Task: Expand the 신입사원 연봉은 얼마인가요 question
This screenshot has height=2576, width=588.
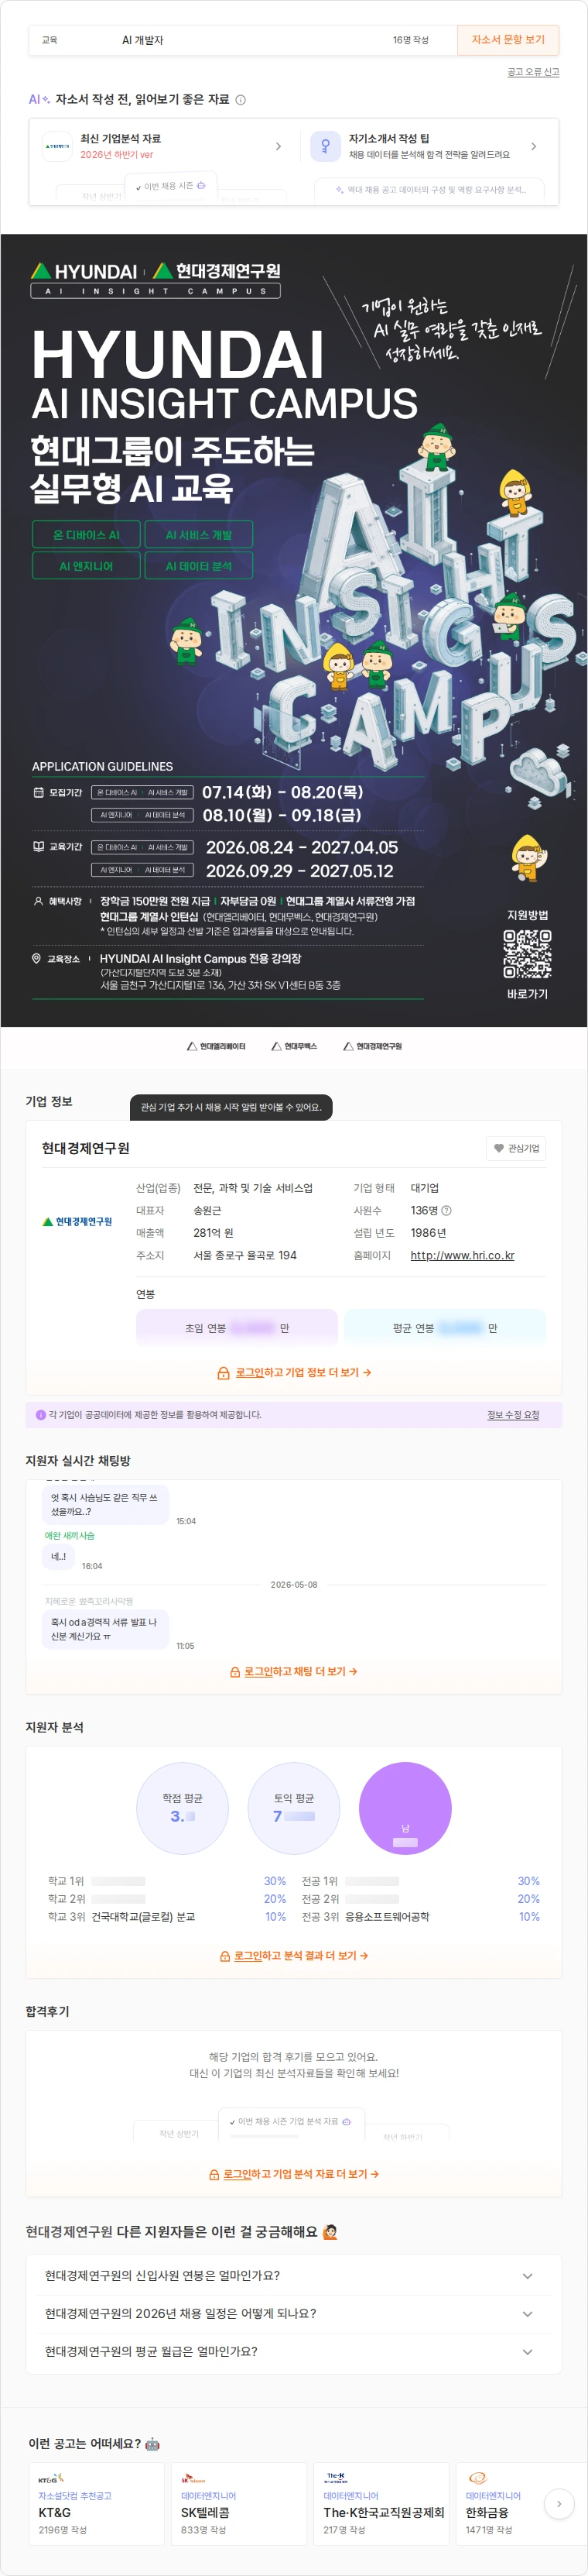Action: [x=293, y=2276]
